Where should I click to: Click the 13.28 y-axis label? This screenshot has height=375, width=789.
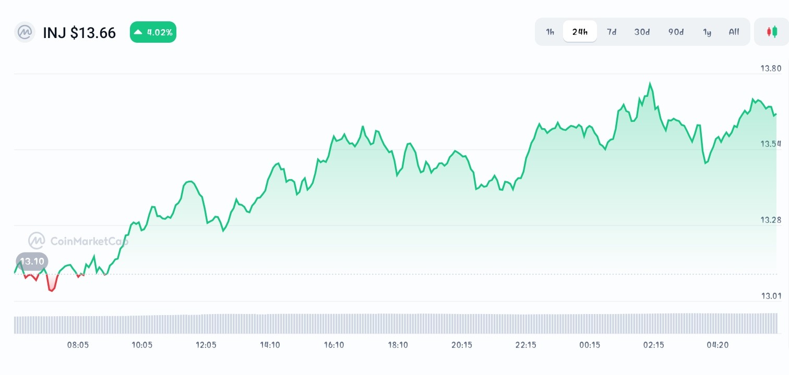pyautogui.click(x=771, y=220)
